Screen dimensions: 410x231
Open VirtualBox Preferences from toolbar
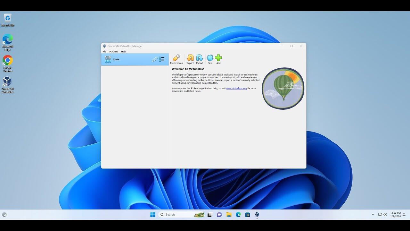[176, 59]
